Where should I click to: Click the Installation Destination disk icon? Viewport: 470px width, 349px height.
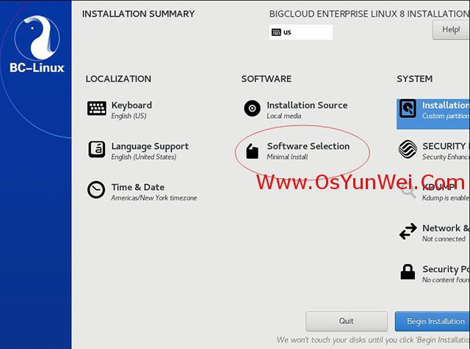(x=408, y=109)
